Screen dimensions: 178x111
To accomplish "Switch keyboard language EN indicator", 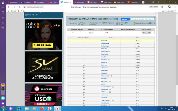I will [162, 108].
